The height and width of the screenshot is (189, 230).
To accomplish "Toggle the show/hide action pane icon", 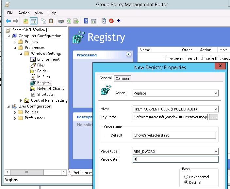I will pyautogui.click(x=93, y=21).
